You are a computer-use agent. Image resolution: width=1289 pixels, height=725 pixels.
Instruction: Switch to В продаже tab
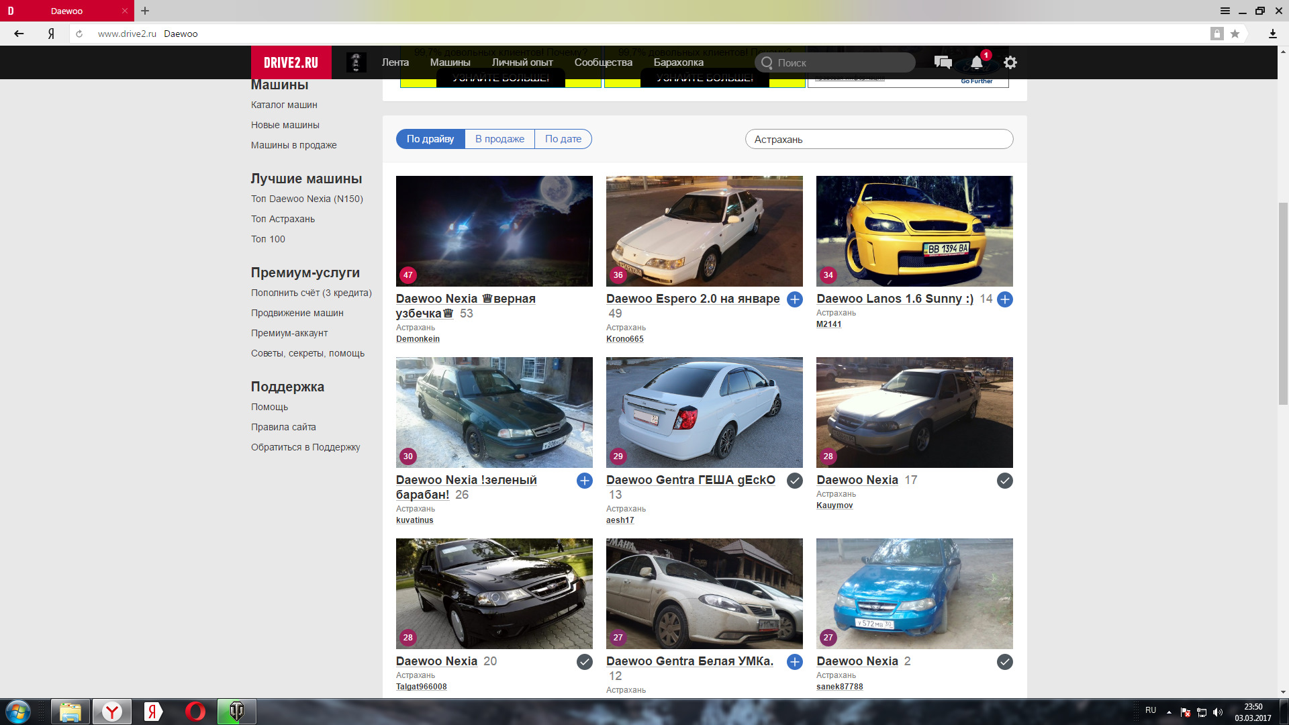tap(499, 139)
